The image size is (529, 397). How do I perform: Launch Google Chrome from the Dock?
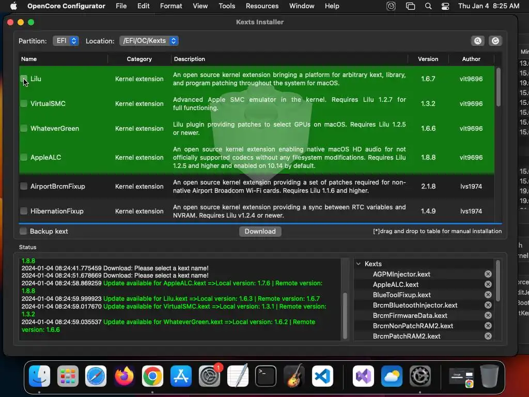[152, 376]
